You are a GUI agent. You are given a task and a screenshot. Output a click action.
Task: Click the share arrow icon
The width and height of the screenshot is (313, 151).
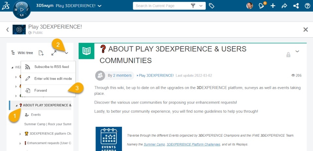coord(284,6)
